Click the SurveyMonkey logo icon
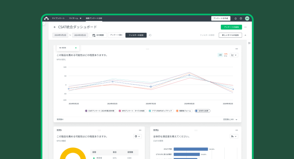The image size is (294, 159). [x=47, y=18]
